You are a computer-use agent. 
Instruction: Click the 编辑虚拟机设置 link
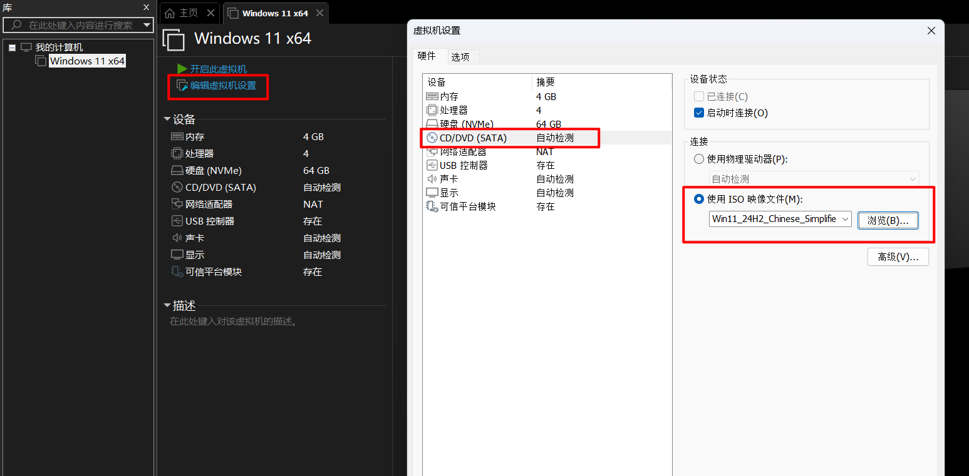pyautogui.click(x=224, y=85)
